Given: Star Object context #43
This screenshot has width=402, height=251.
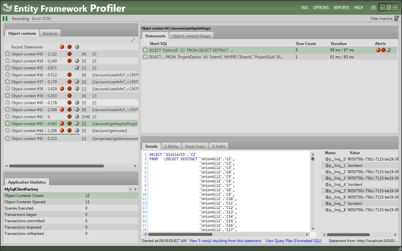Looking at the screenshot, I should point(8,123).
